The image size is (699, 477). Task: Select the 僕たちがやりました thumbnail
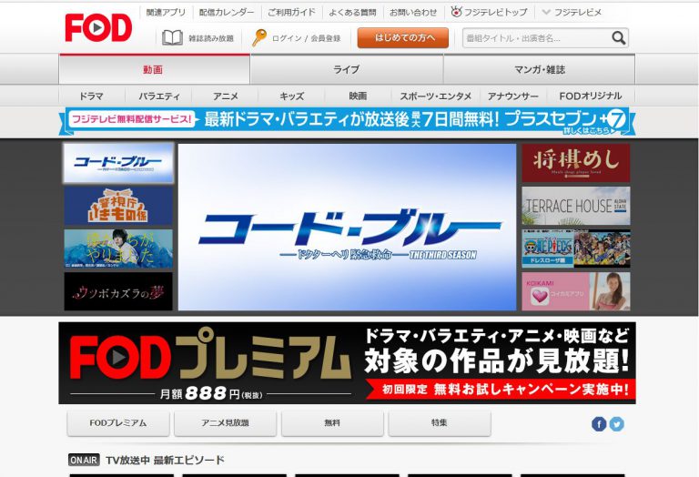coord(118,249)
